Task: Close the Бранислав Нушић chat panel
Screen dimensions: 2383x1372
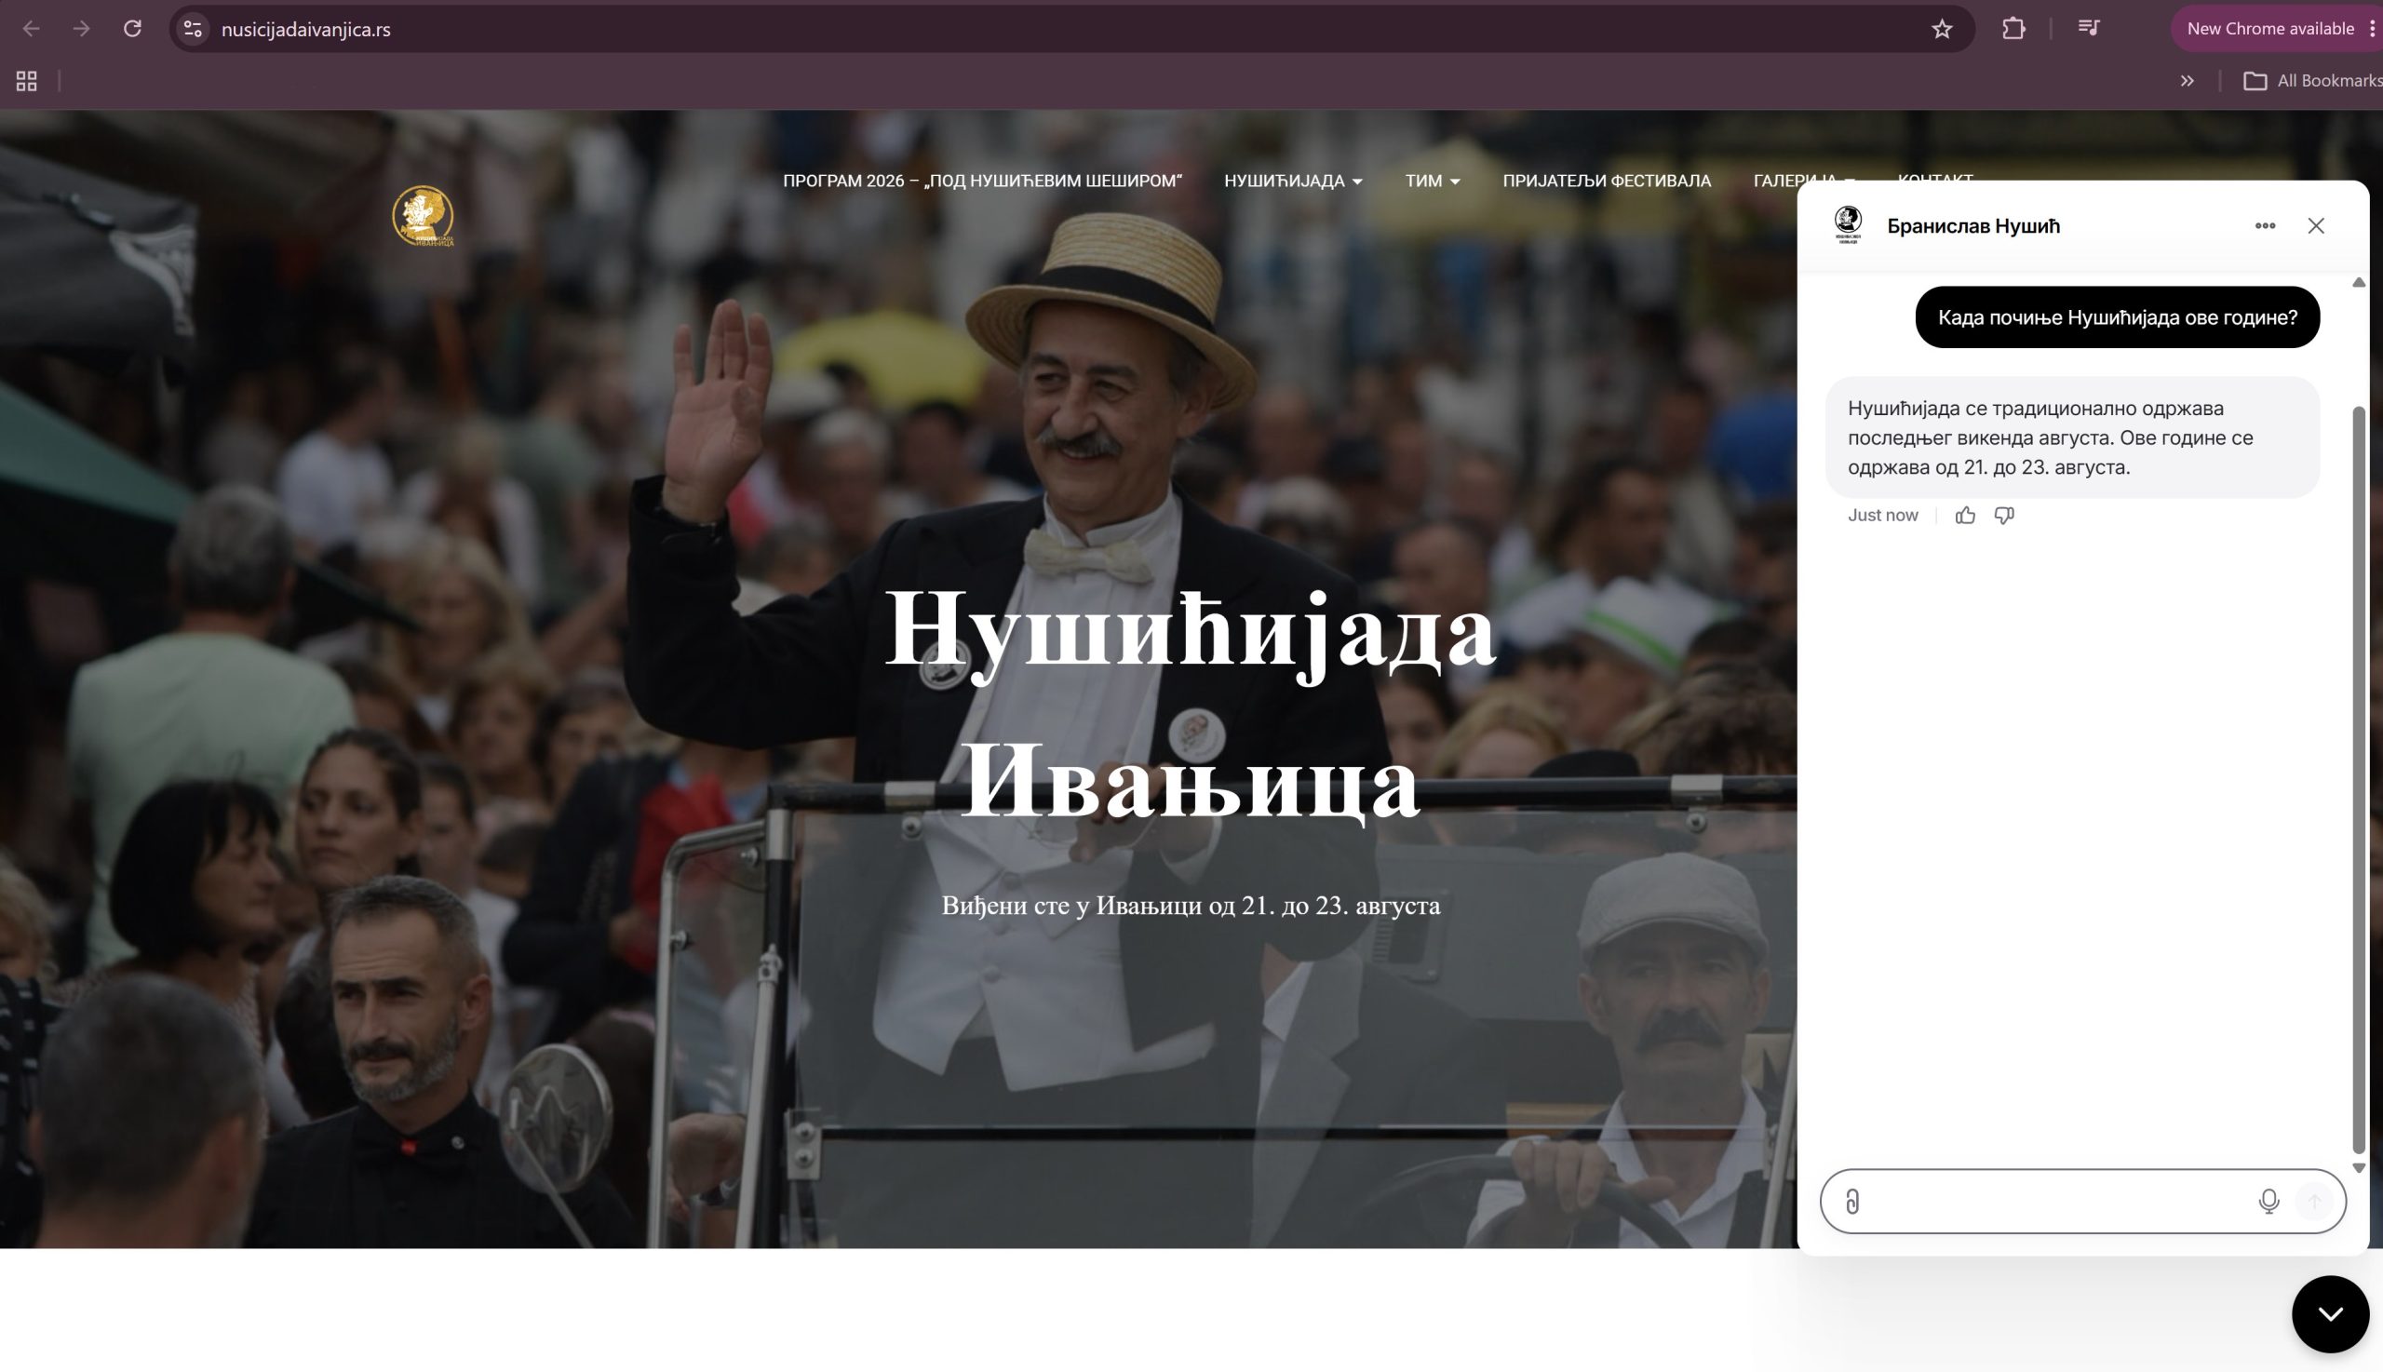Action: pyautogui.click(x=2315, y=226)
